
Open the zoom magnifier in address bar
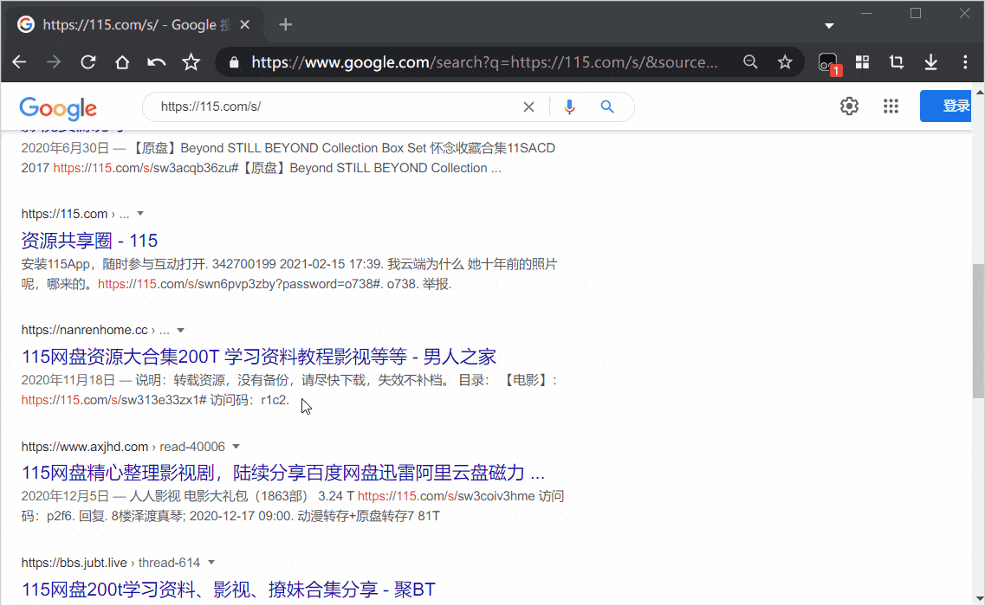coord(750,62)
